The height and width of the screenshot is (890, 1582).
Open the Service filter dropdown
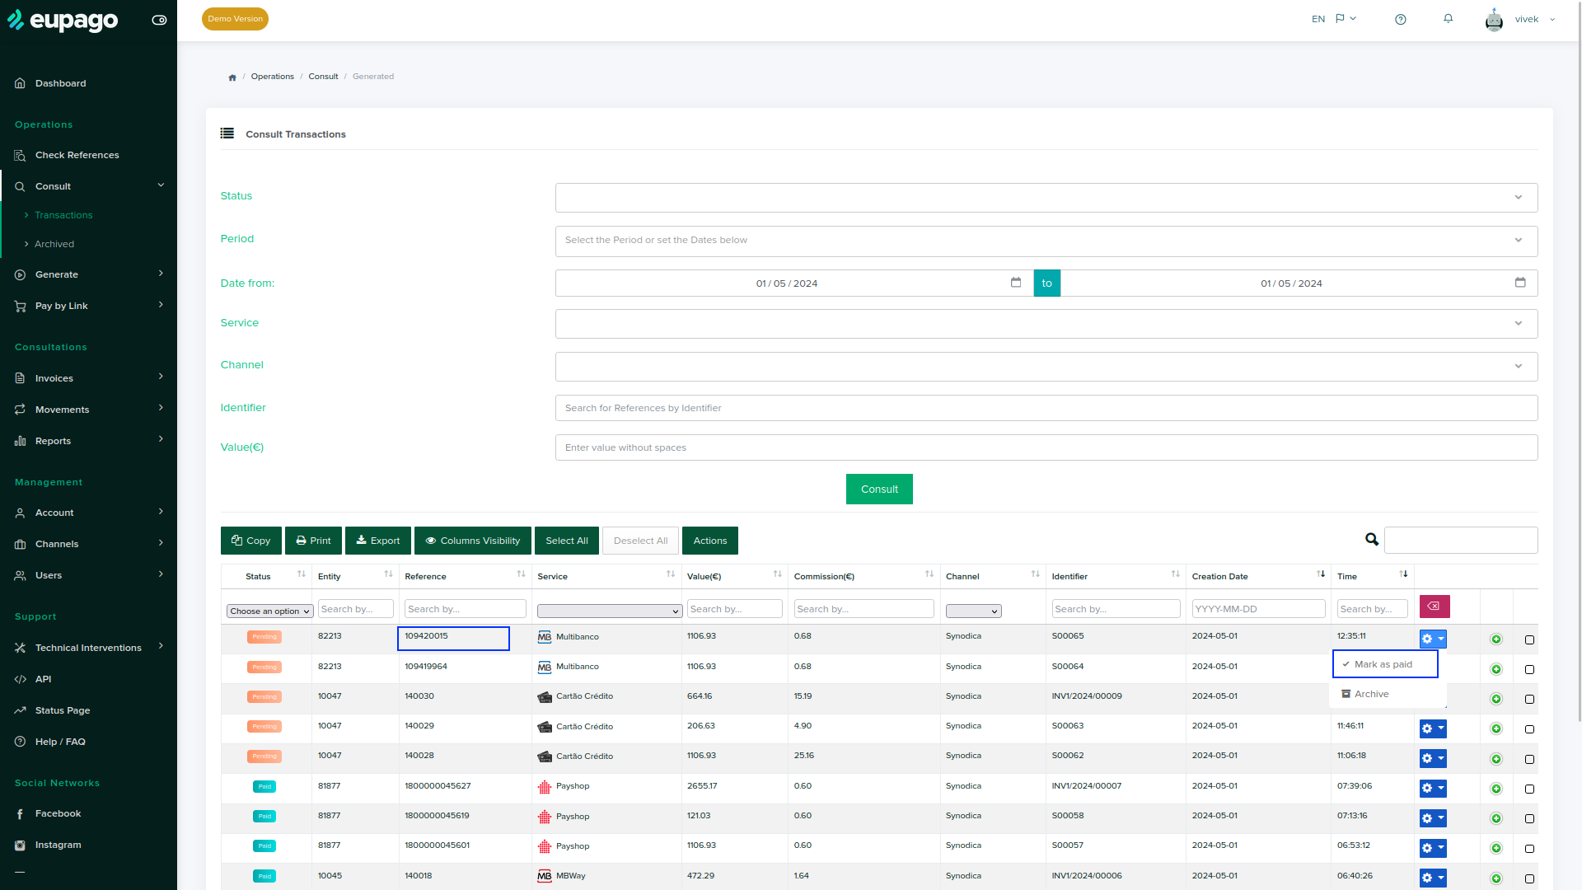(x=1046, y=324)
